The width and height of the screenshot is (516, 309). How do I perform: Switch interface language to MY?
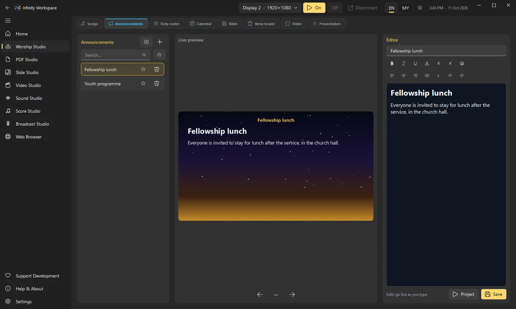(405, 8)
